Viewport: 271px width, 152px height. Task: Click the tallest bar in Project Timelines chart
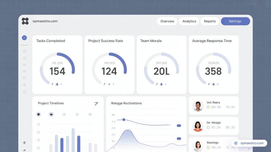coord(73,140)
